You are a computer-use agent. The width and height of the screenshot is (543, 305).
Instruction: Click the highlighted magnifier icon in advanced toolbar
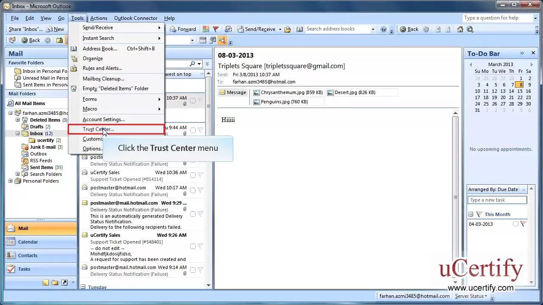tap(222, 40)
